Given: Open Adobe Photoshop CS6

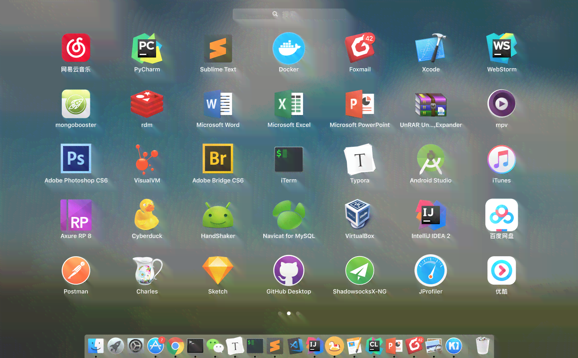Looking at the screenshot, I should click(76, 159).
